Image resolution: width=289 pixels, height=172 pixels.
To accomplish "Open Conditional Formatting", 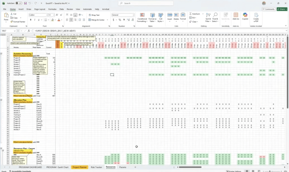I will click(x=142, y=18).
